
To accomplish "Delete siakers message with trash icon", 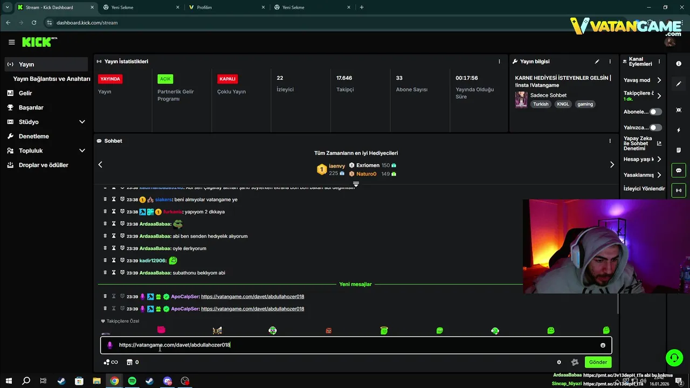I will 106,199.
